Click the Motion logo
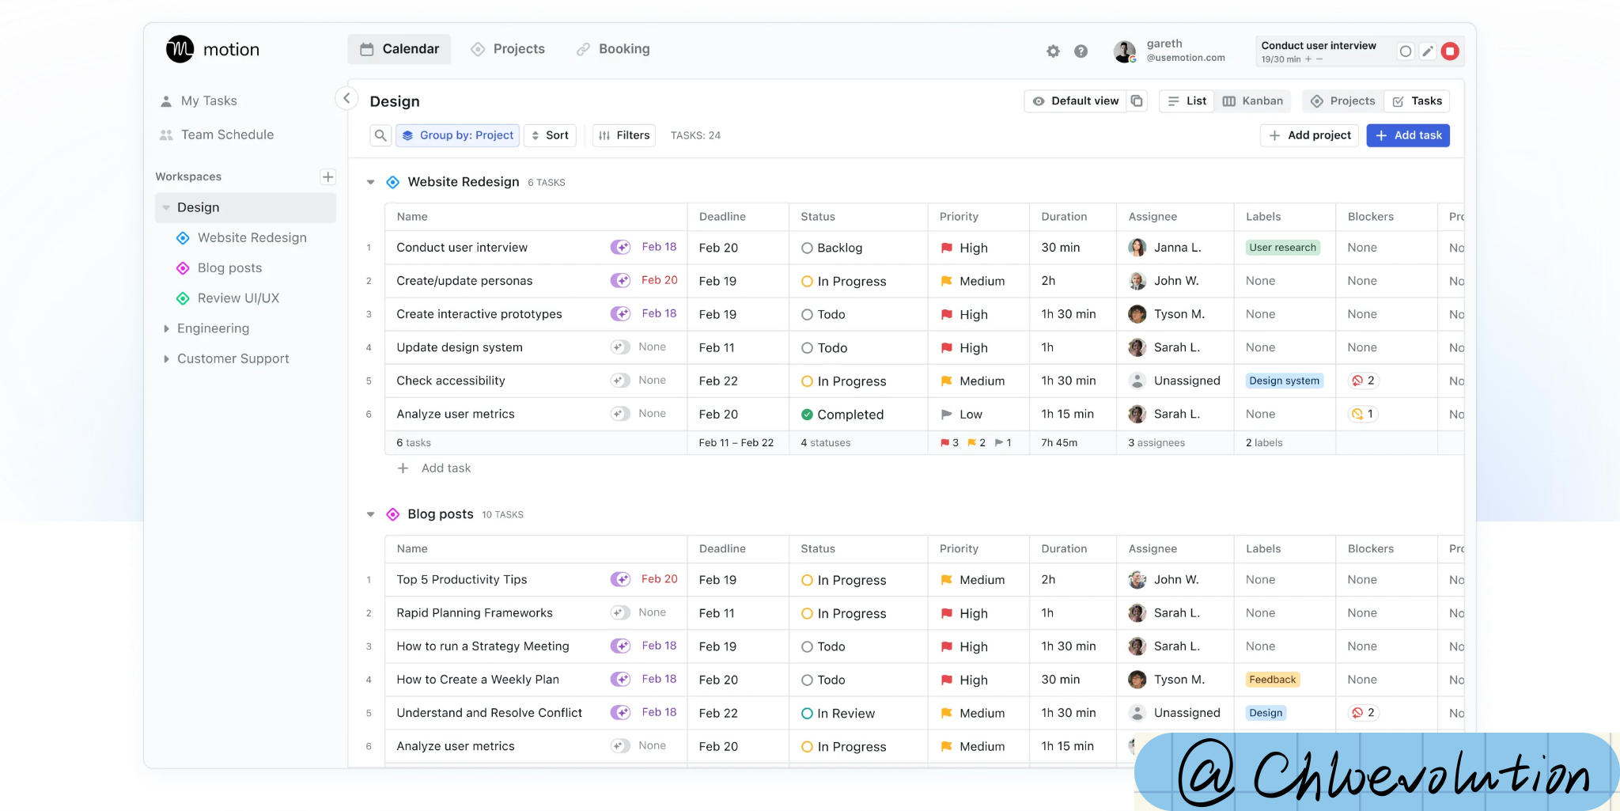This screenshot has width=1620, height=811. 213,49
